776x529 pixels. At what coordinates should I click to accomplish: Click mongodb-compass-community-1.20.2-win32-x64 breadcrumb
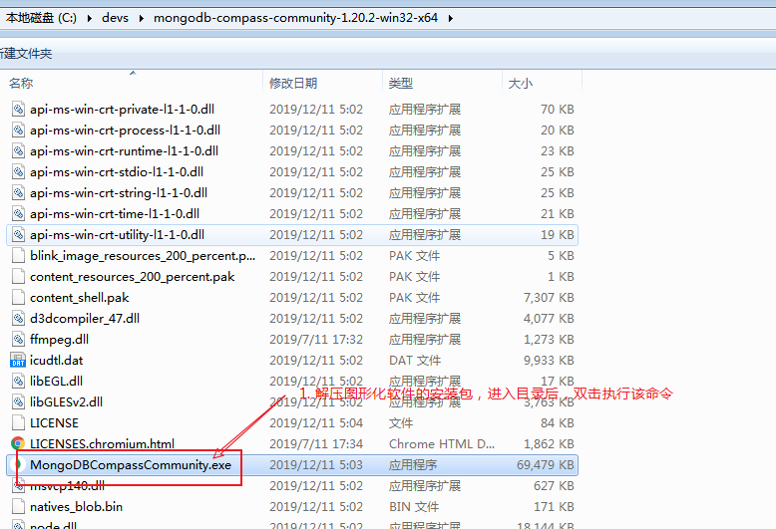coord(295,18)
